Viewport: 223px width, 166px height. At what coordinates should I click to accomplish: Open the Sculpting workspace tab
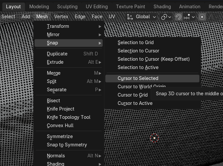67,7
